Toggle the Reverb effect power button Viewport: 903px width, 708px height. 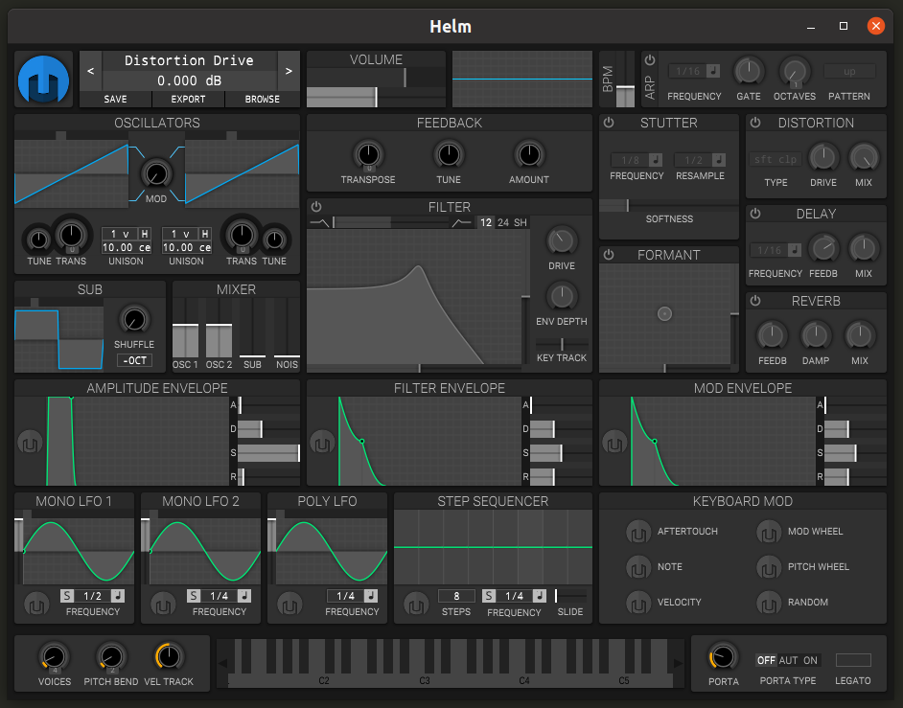pos(755,301)
